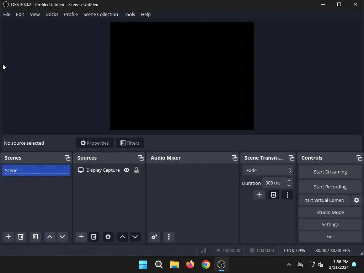Screen dimensions: 364x273
Task: Click the black preview canvas
Action: pyautogui.click(x=182, y=76)
